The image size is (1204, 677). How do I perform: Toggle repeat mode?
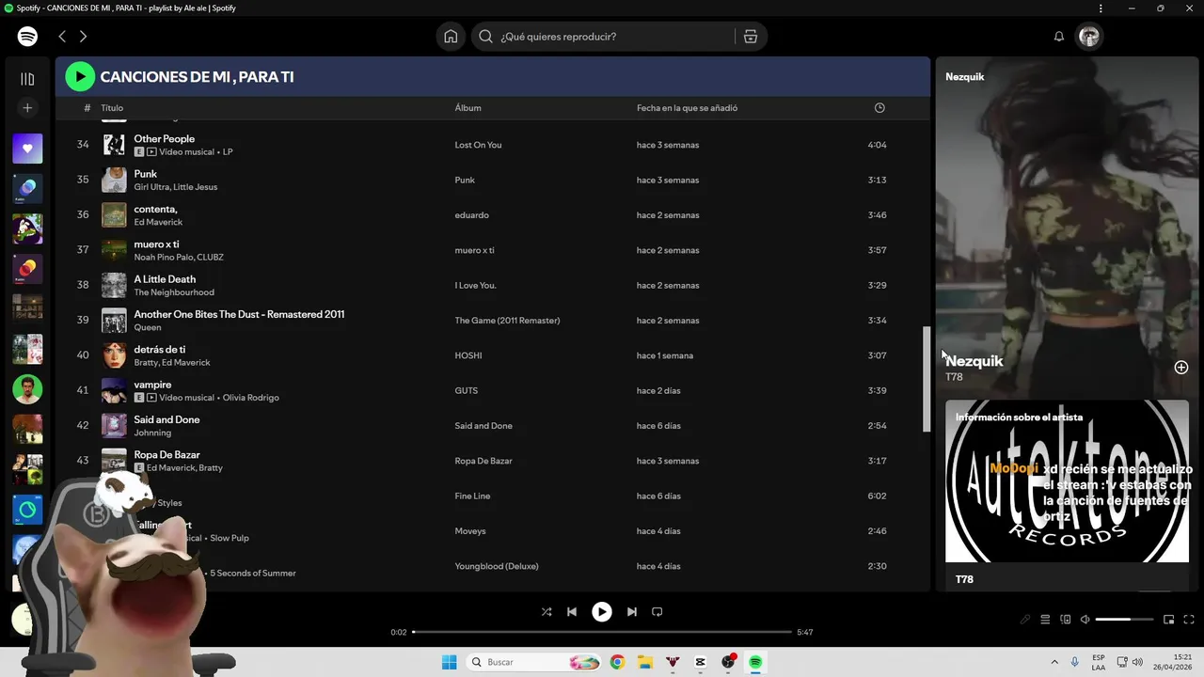(x=657, y=612)
